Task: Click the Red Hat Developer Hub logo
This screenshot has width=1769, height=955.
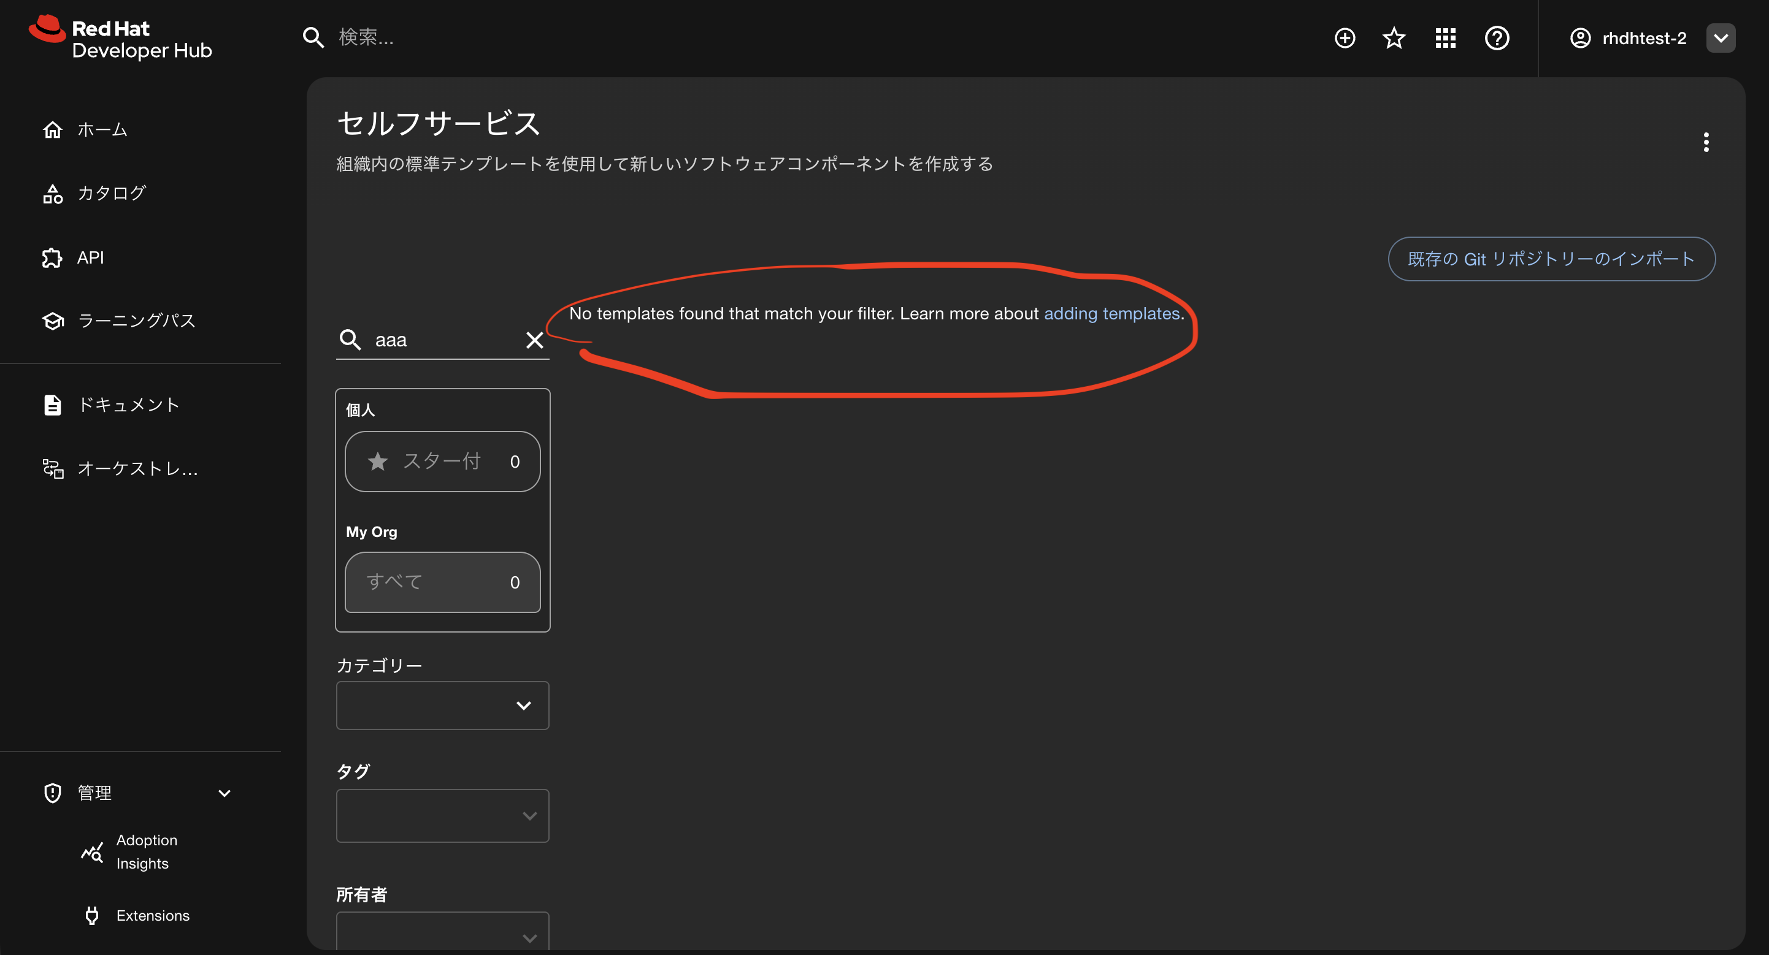Action: click(121, 38)
